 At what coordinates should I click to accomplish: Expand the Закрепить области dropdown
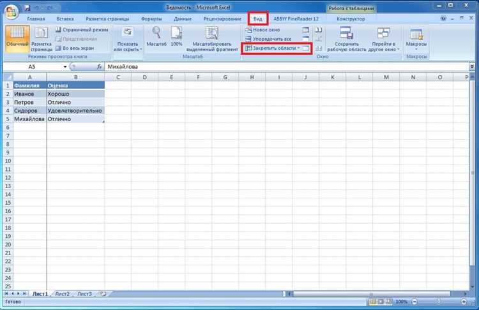(273, 48)
